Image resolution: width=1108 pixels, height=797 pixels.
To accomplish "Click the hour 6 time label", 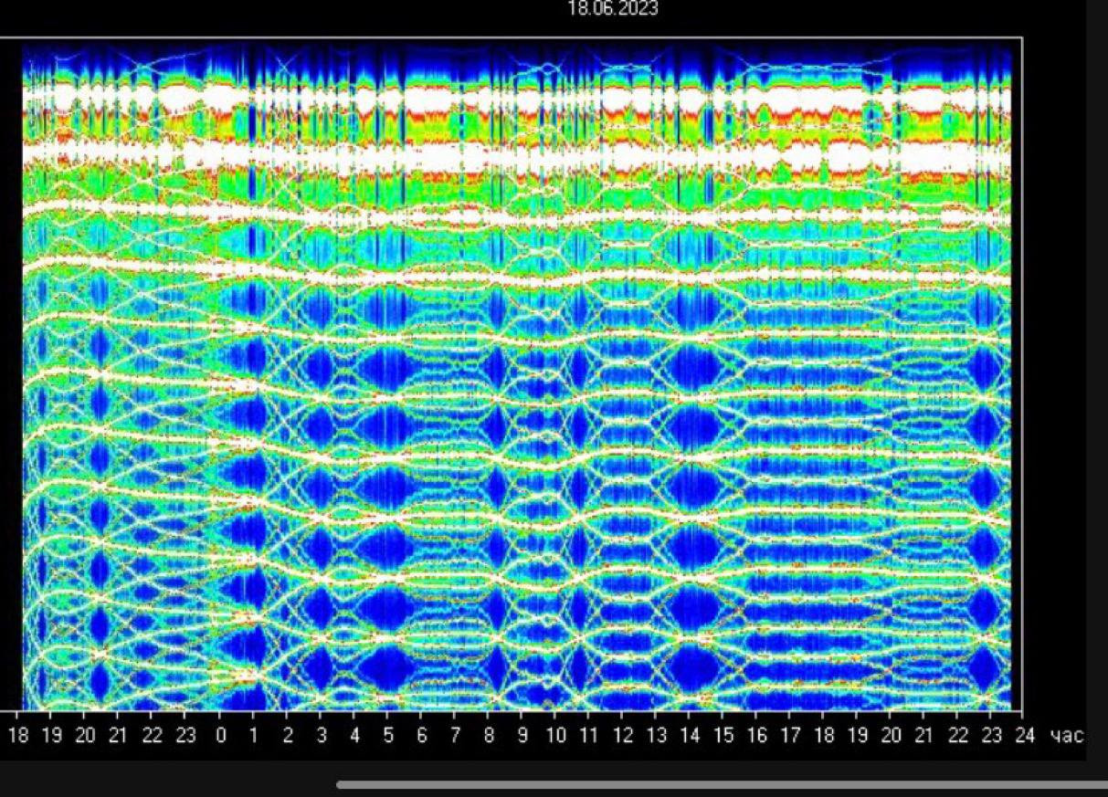I will (x=422, y=736).
